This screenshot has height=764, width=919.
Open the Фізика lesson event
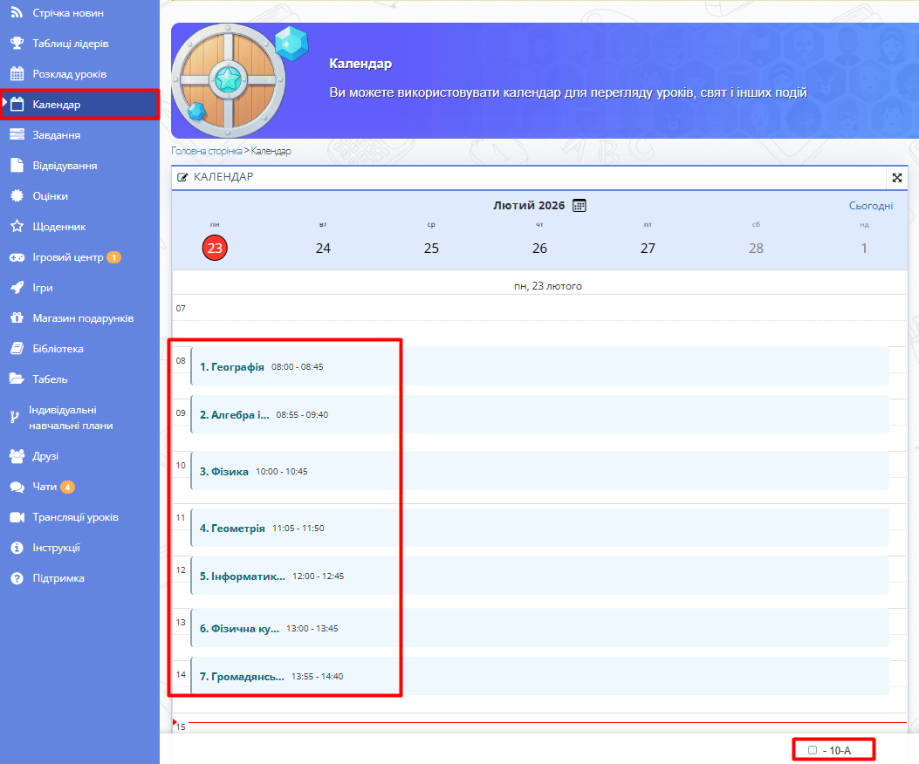pyautogui.click(x=224, y=472)
